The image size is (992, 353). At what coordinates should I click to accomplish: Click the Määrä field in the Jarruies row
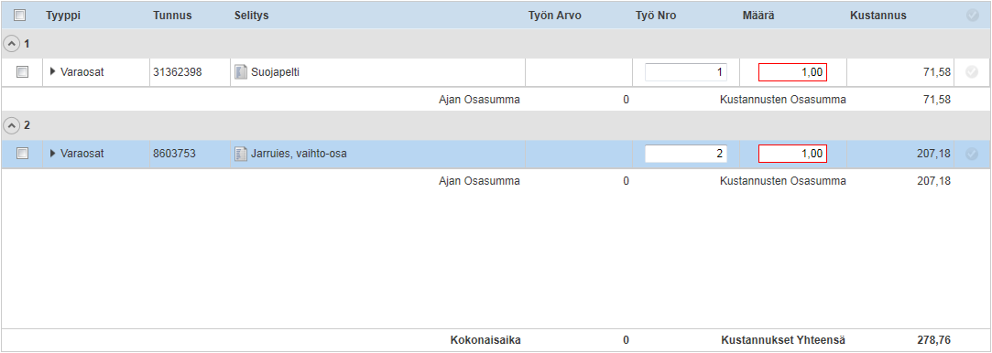(x=792, y=154)
